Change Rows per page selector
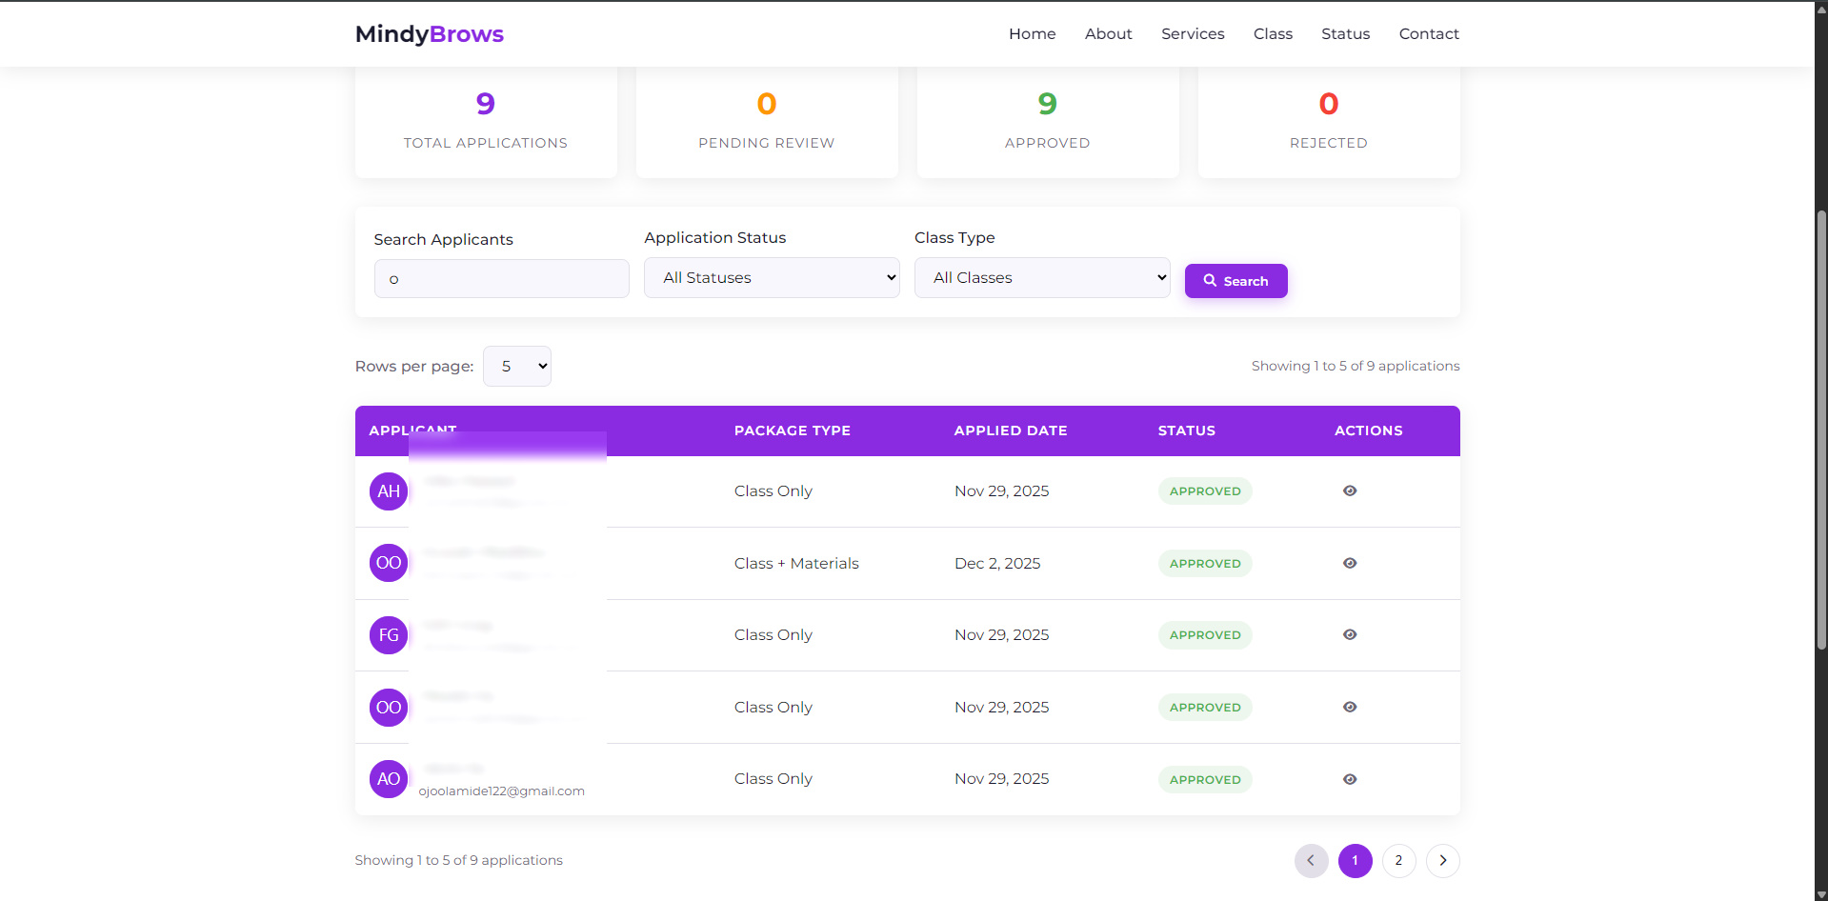 [517, 367]
